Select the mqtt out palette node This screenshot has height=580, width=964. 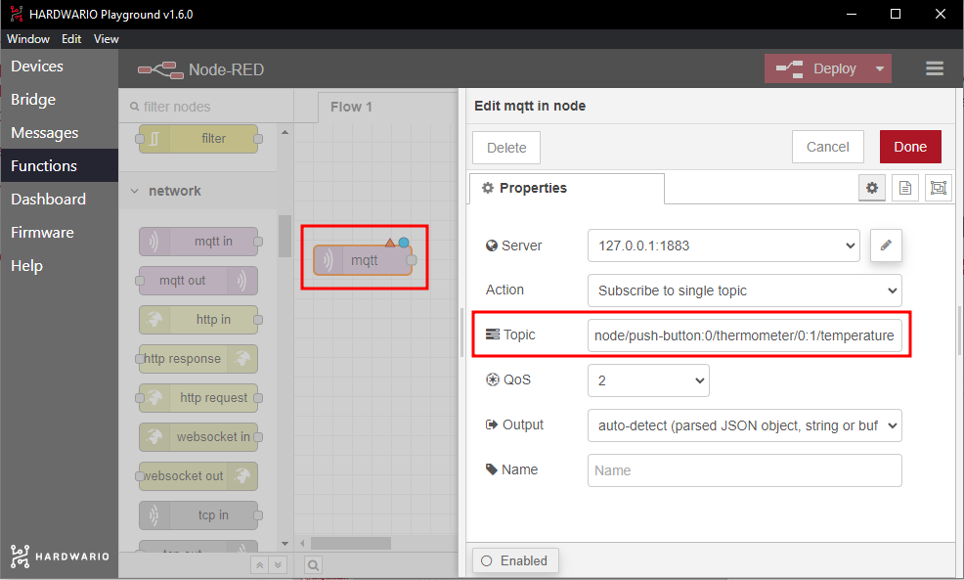(x=198, y=281)
